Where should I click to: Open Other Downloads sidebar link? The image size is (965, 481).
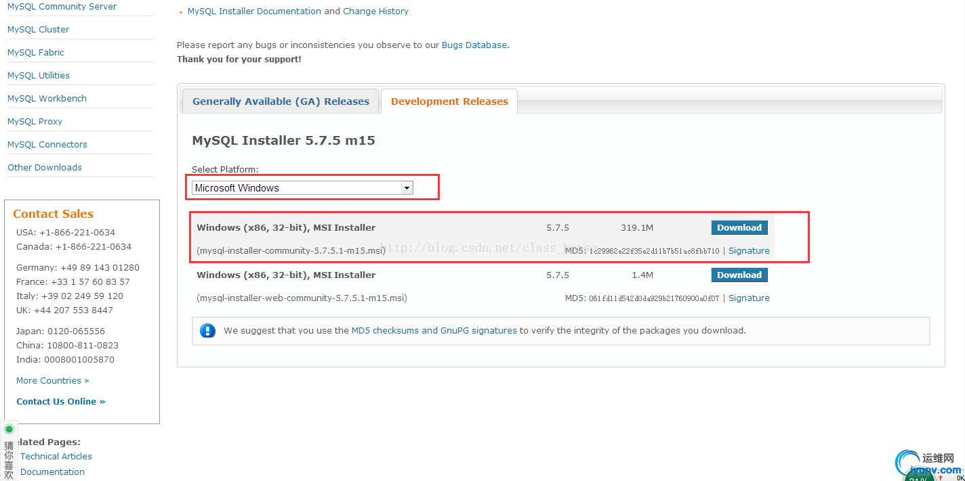point(45,168)
